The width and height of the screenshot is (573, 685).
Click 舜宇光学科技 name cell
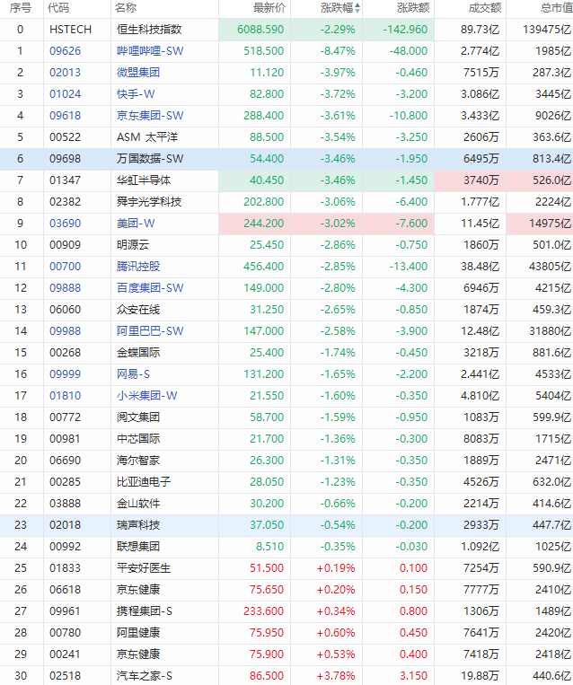pos(149,202)
